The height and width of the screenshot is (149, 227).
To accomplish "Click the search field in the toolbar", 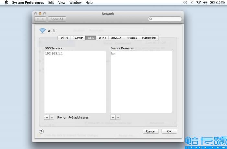I will 165,19.
